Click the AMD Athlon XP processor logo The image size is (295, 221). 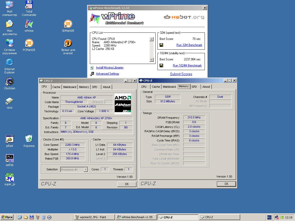(123, 104)
